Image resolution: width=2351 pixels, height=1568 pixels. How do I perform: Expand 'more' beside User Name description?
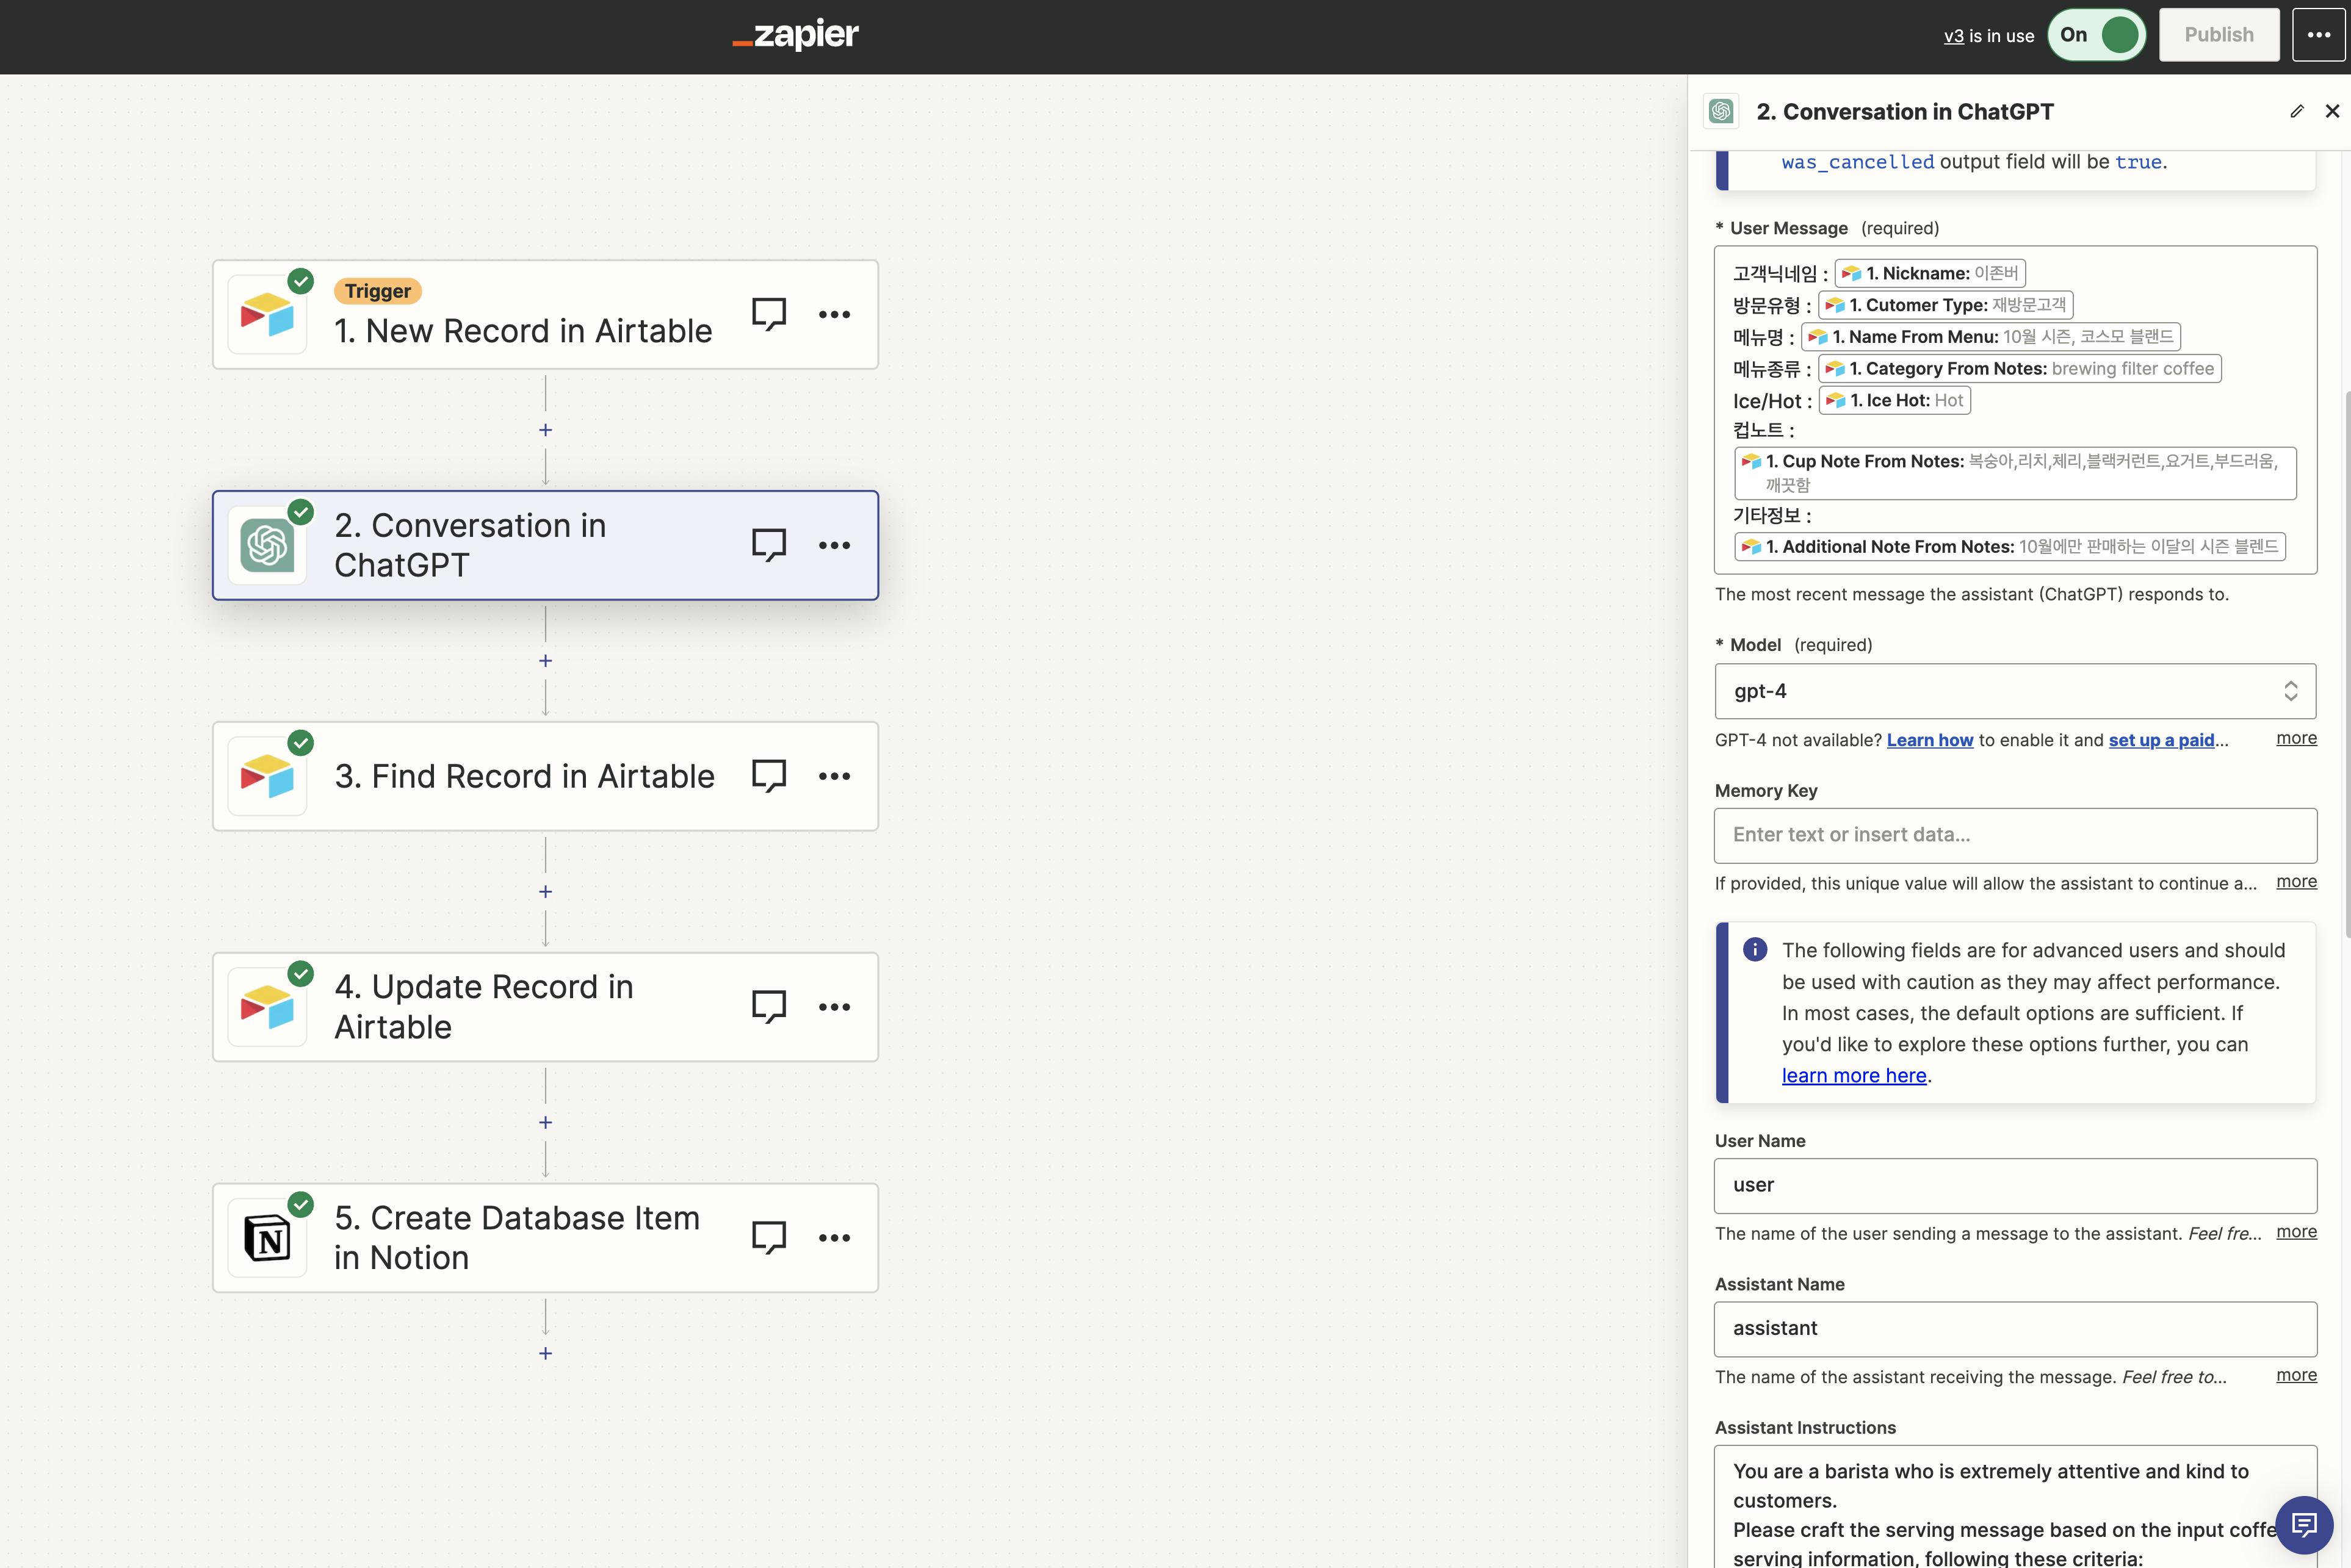2295,1231
